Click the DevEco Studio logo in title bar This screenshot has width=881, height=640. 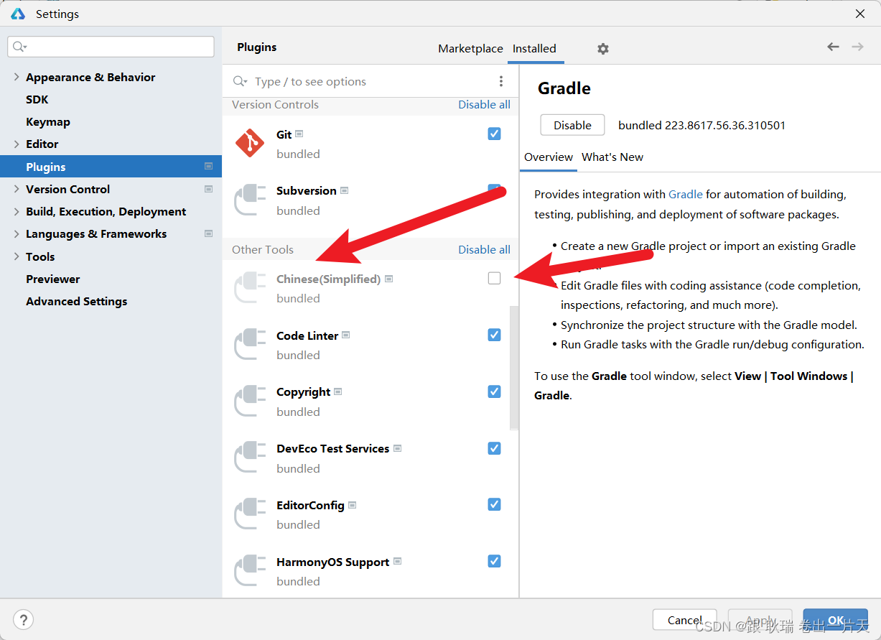[x=18, y=14]
